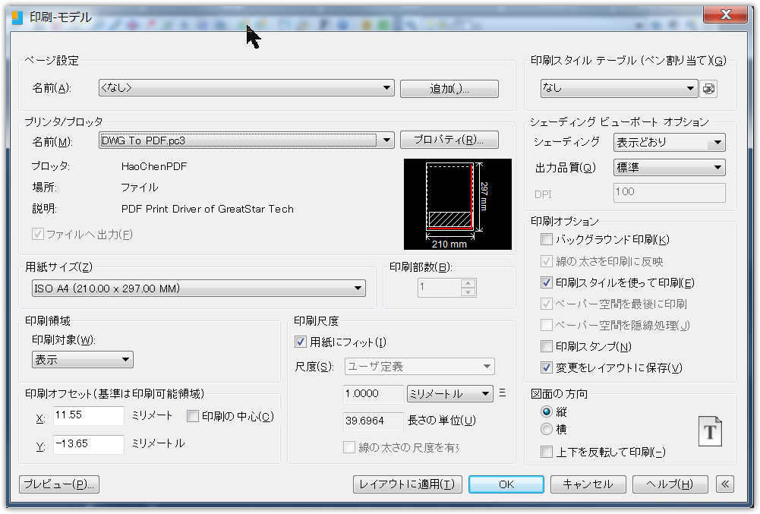Open the 用紙サイズ ISO A4 dropdown

click(x=199, y=288)
